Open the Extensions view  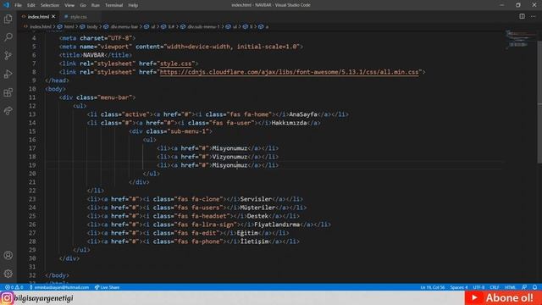pos(8,92)
